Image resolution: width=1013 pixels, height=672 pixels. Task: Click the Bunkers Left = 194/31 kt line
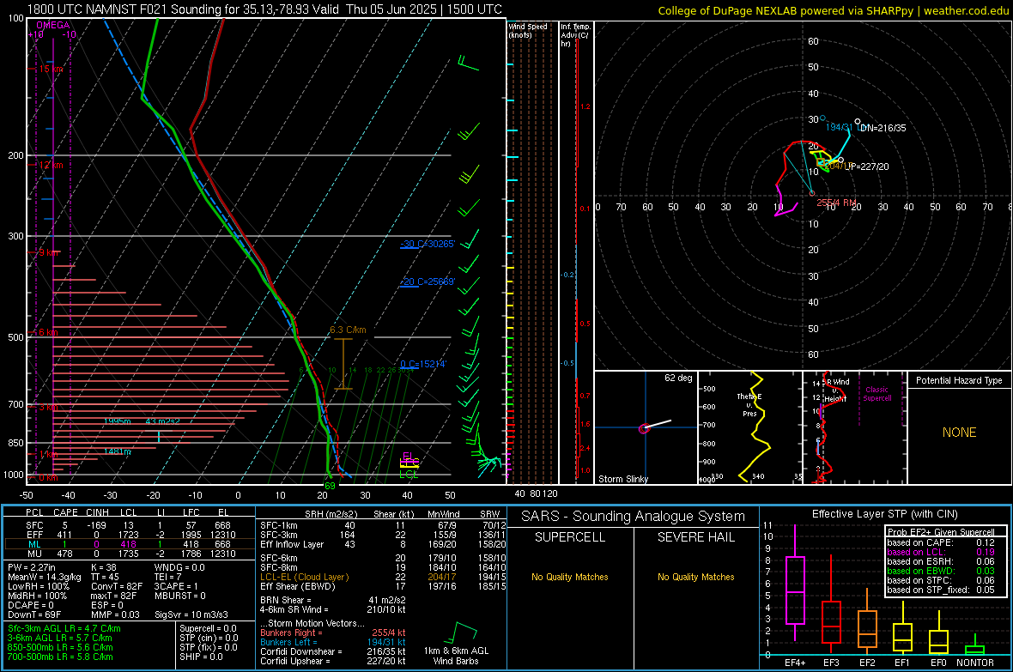[x=333, y=642]
